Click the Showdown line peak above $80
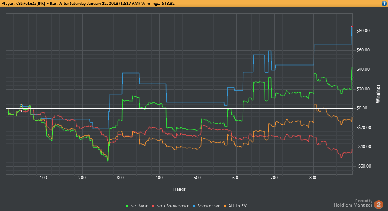This screenshot has width=388, height=211. [352, 27]
